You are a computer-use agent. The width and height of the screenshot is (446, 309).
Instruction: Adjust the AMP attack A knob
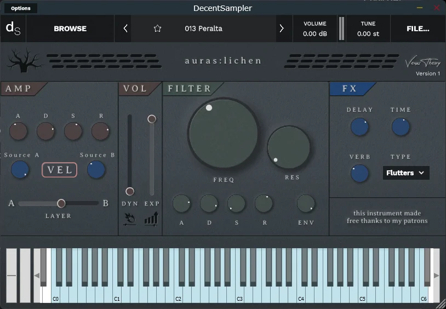(18, 131)
